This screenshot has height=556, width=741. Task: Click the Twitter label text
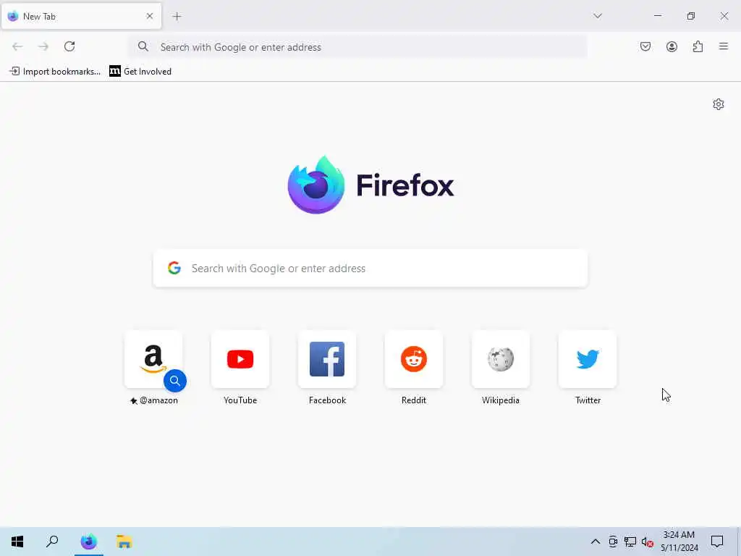(x=588, y=400)
